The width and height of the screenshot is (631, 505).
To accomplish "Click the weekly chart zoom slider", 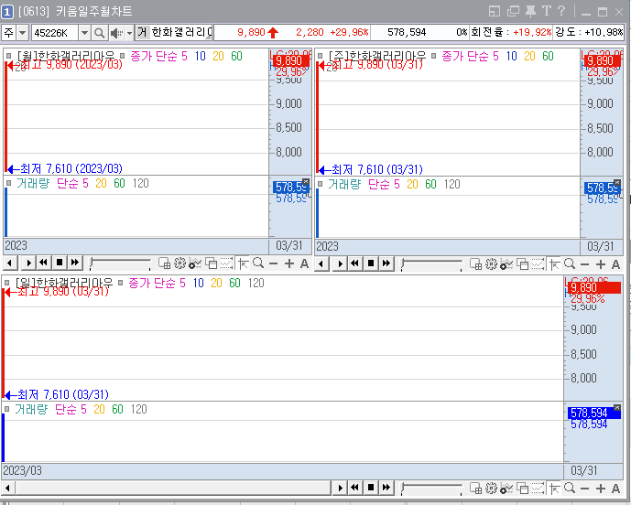I will point(431,264).
